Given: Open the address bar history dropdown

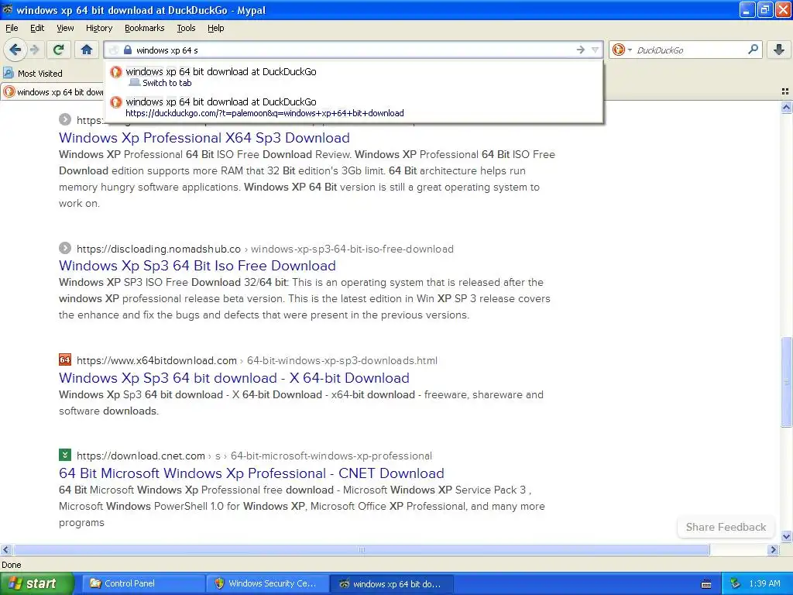Looking at the screenshot, I should click(595, 50).
